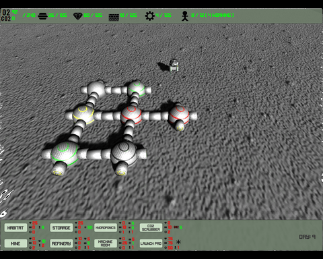The width and height of the screenshot is (323, 259).
Task: Choose the Hydroponics build button
Action: click(x=106, y=228)
